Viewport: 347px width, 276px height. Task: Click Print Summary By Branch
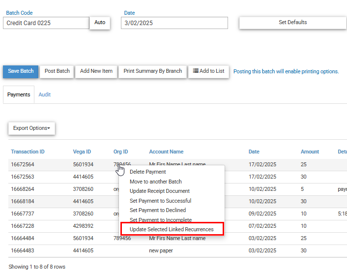point(153,71)
